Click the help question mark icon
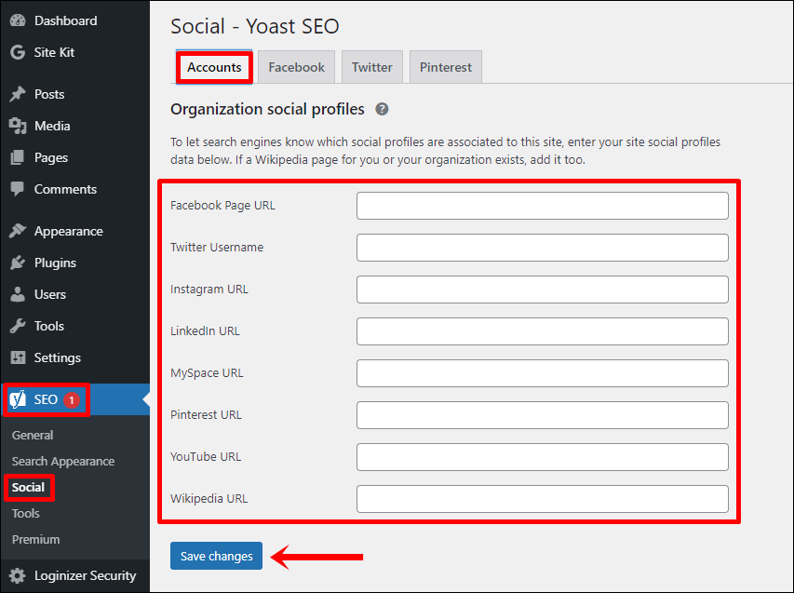This screenshot has height=593, width=794. (382, 109)
